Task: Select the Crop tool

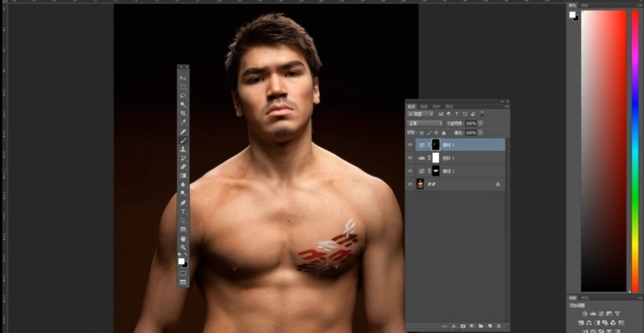Action: [x=183, y=113]
